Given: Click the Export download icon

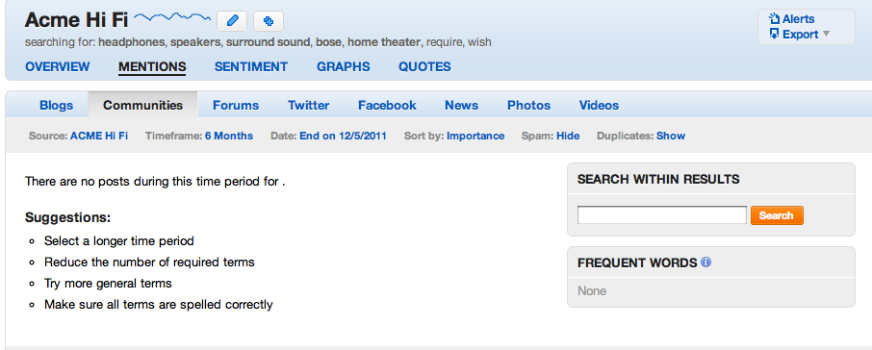Looking at the screenshot, I should pos(774,35).
